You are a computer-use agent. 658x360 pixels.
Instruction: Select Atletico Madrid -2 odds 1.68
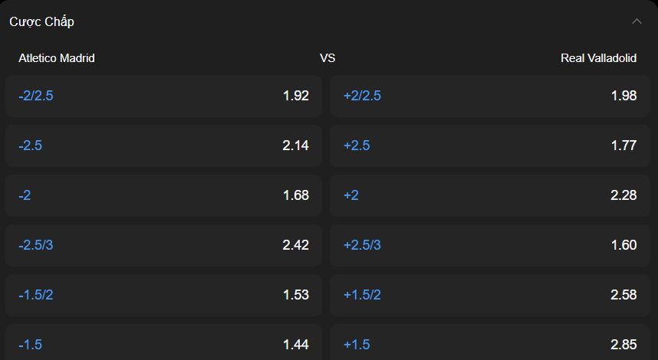click(163, 195)
